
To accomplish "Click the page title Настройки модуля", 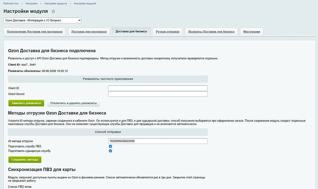I will pos(26,11).
